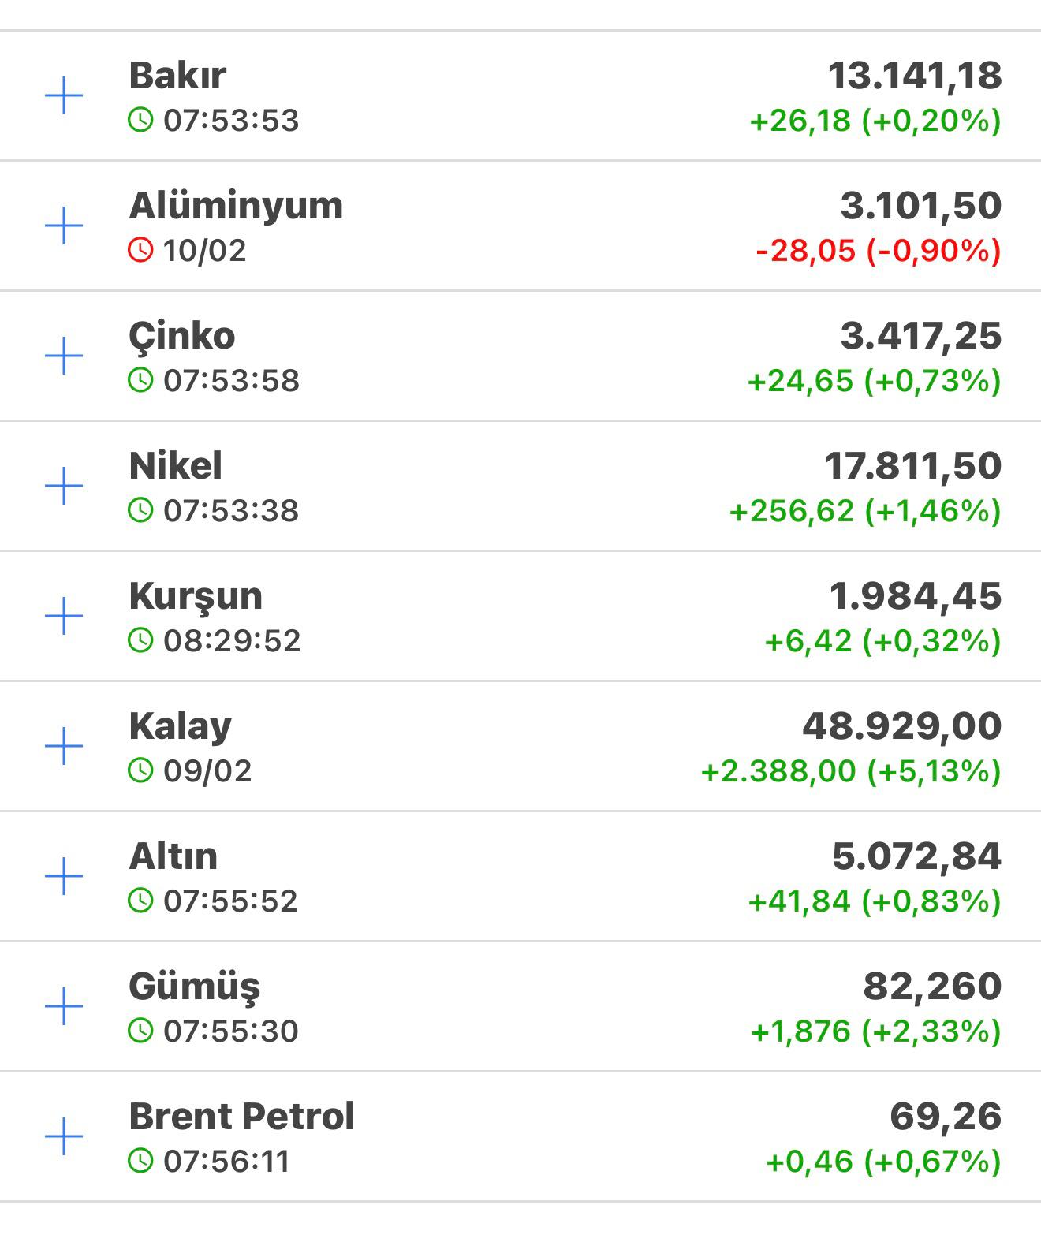
Task: Open the Bakır commodity name link
Action: pyautogui.click(x=177, y=76)
